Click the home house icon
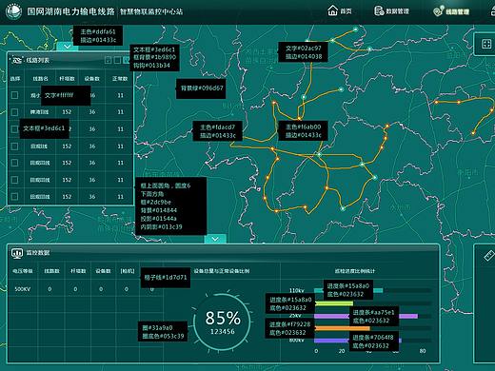Screen dimensions: 495x371 (x=332, y=10)
